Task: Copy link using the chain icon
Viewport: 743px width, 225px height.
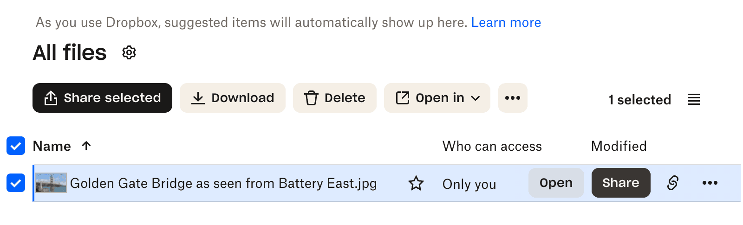Action: point(672,183)
